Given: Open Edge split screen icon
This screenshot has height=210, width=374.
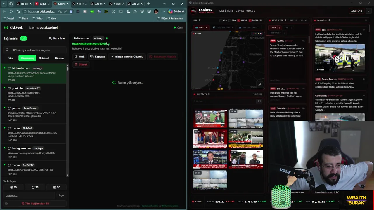Looking at the screenshot, I should [x=121, y=11].
